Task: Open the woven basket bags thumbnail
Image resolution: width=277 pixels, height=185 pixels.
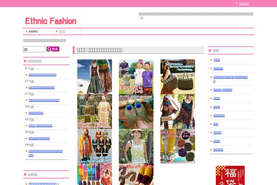Action: point(178,76)
